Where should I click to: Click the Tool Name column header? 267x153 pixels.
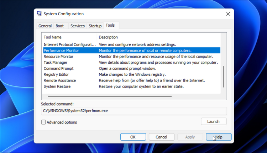(x=53, y=37)
